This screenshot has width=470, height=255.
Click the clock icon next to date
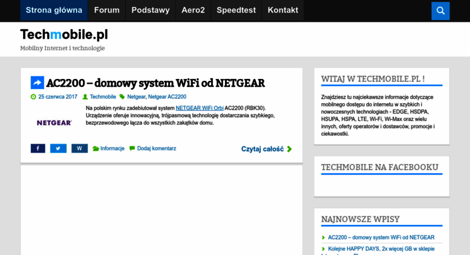click(33, 96)
